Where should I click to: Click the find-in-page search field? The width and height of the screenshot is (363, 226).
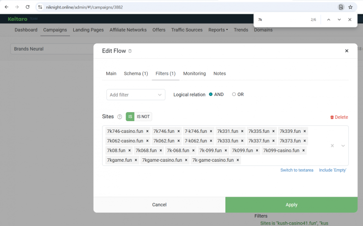coord(283,20)
